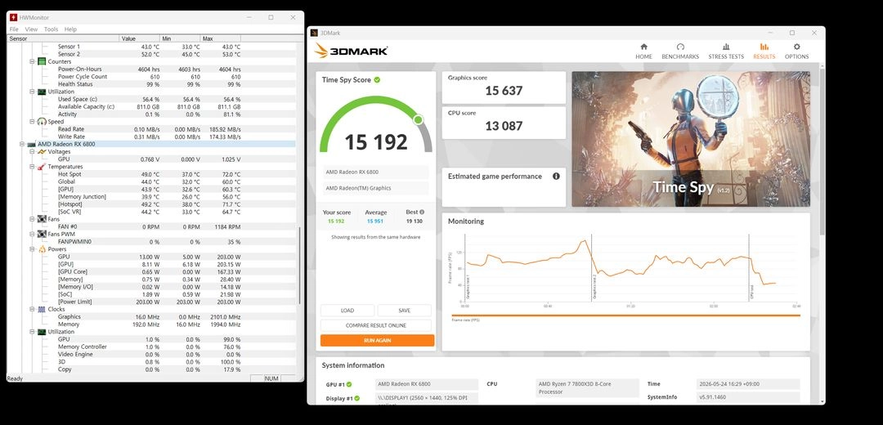Click the Value column header
Screen dimensions: 883x425
click(141, 39)
